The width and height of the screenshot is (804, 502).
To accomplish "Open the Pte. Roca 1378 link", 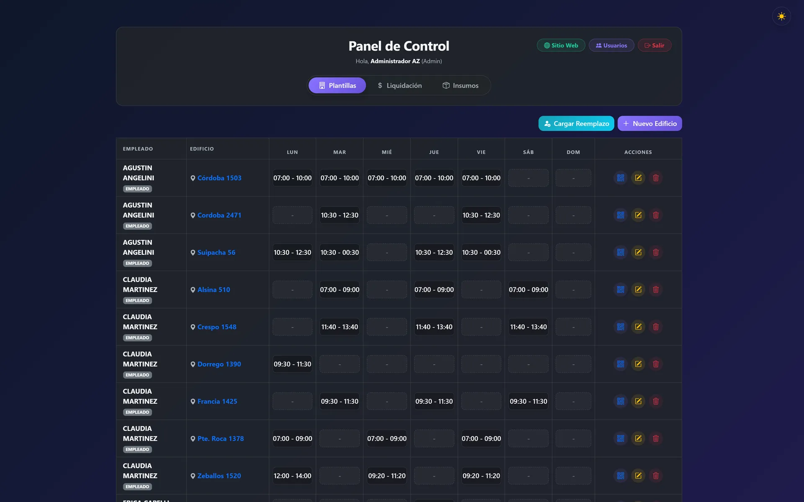I will [220, 438].
